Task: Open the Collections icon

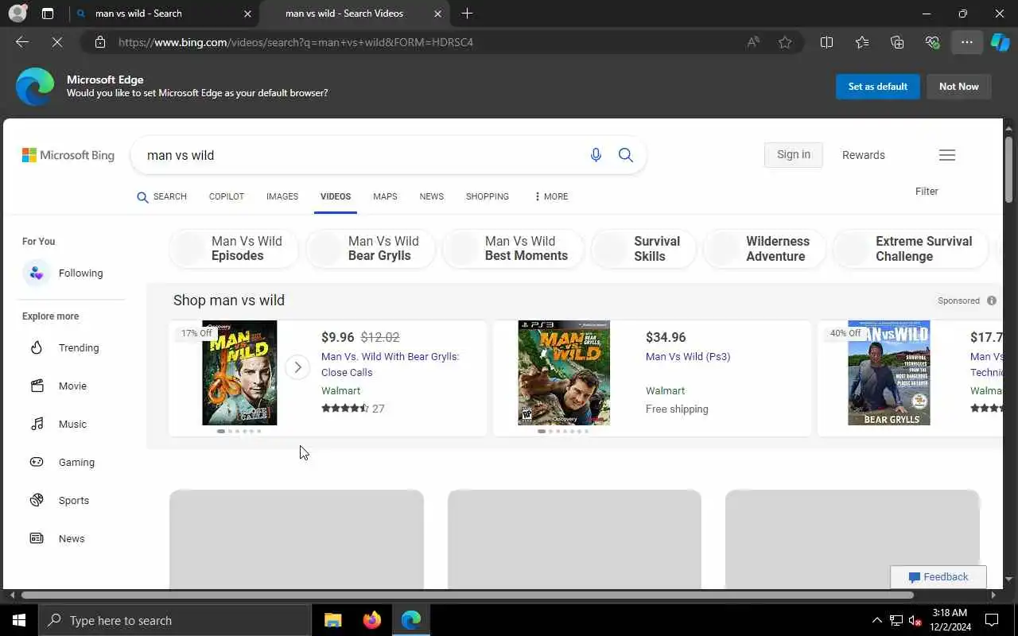Action: click(x=897, y=42)
